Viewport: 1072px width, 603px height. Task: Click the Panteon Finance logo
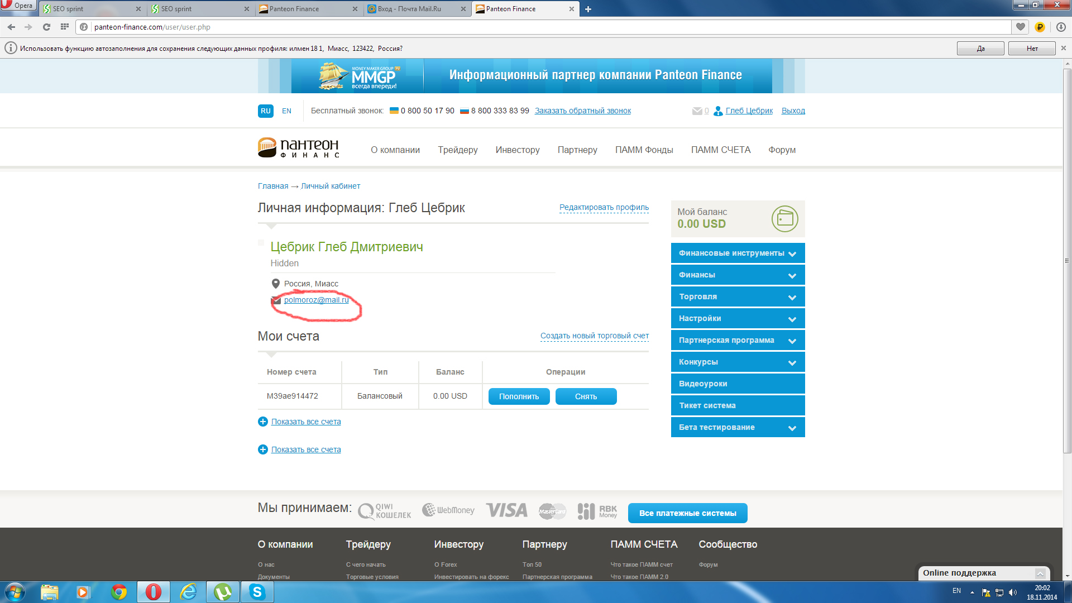coord(299,148)
